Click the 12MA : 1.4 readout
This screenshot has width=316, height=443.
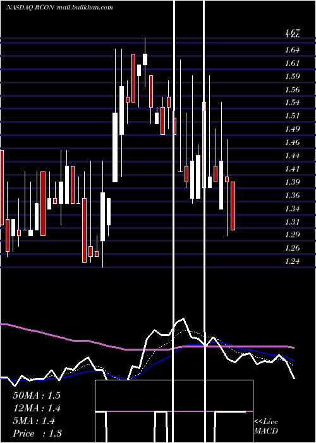pos(37,408)
